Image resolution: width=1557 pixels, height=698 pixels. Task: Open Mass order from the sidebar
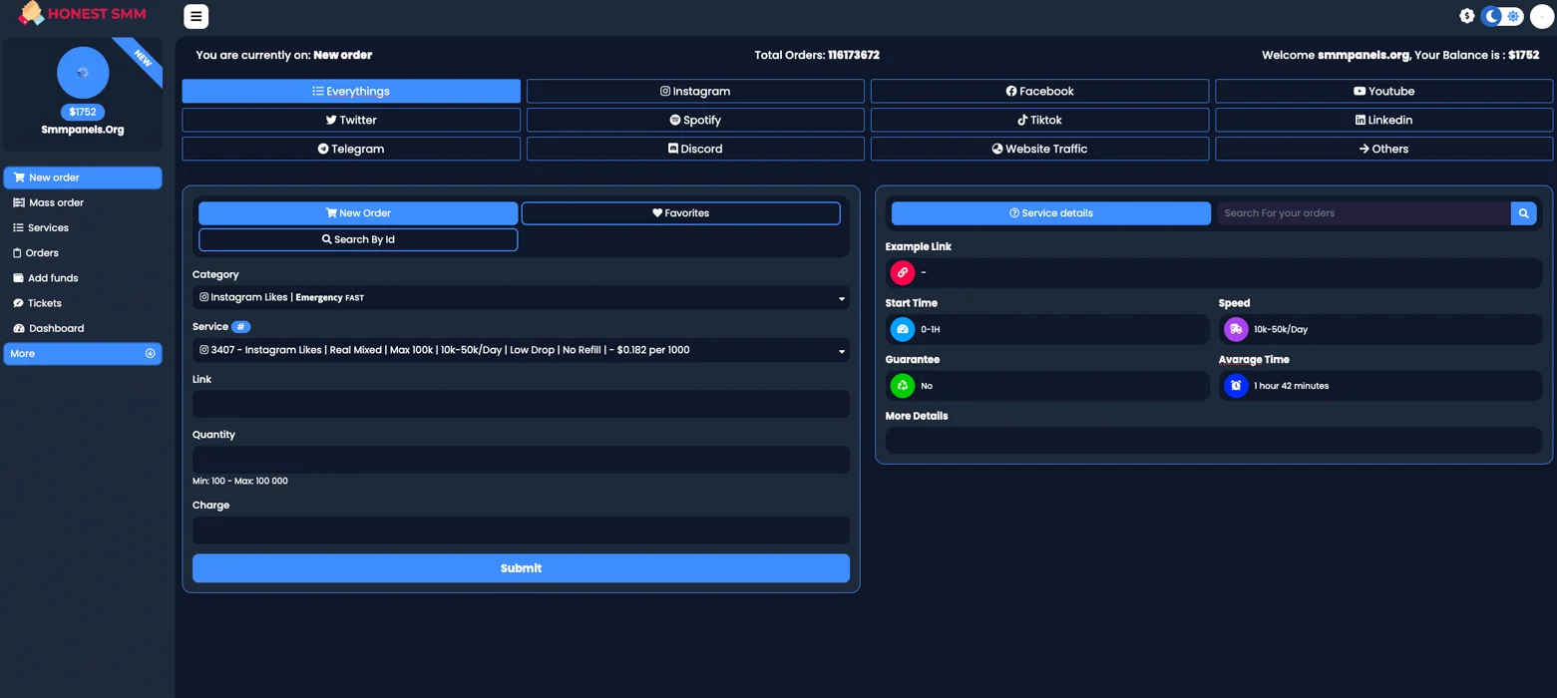(x=56, y=202)
